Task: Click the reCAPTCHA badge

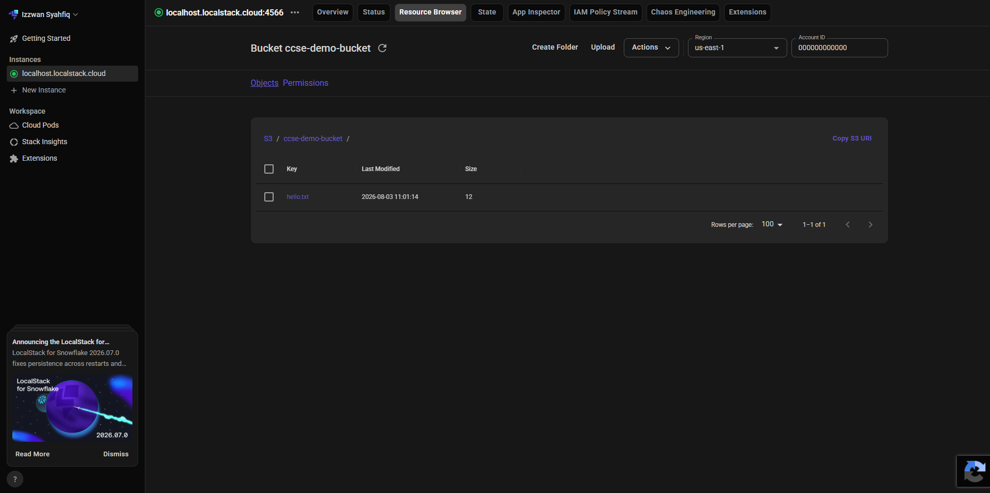Action: [973, 471]
